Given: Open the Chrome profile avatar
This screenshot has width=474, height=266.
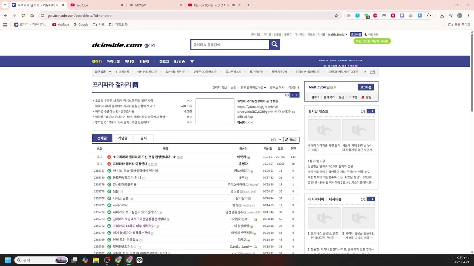Looking at the screenshot, I should tap(460, 16).
